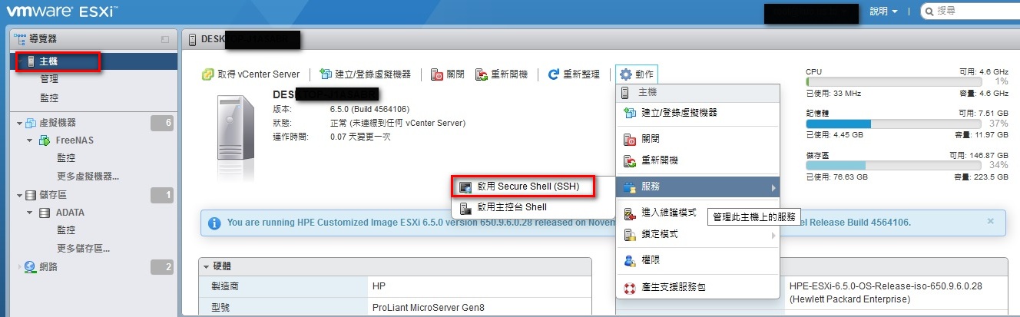The height and width of the screenshot is (317, 1020).
Task: Expand the 網路 tree node
Action: pyautogui.click(x=20, y=266)
